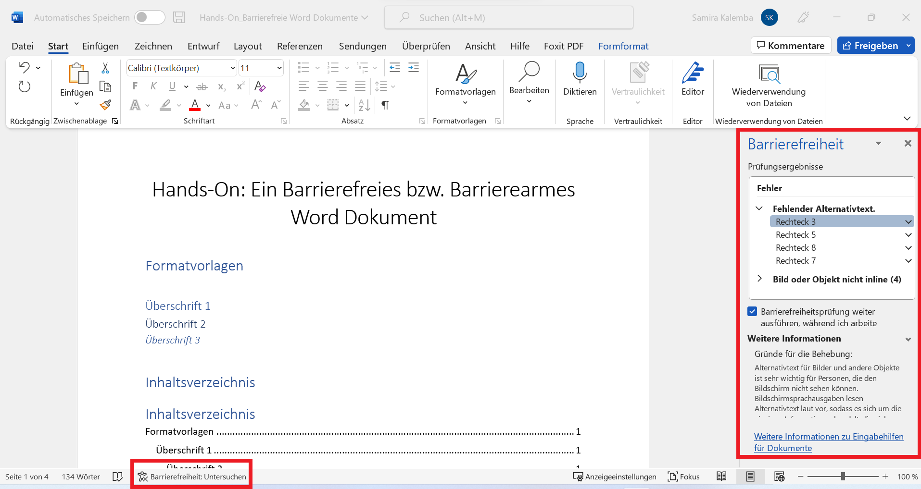Open the Calibri font dropdown
The width and height of the screenshot is (921, 489).
pos(232,68)
